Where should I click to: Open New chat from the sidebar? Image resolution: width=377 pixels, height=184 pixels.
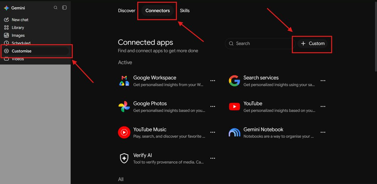(20, 20)
